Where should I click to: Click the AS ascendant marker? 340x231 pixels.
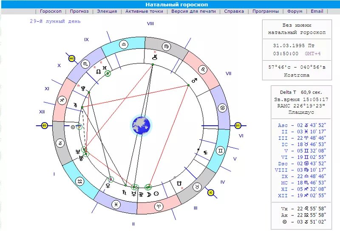coord(45,125)
